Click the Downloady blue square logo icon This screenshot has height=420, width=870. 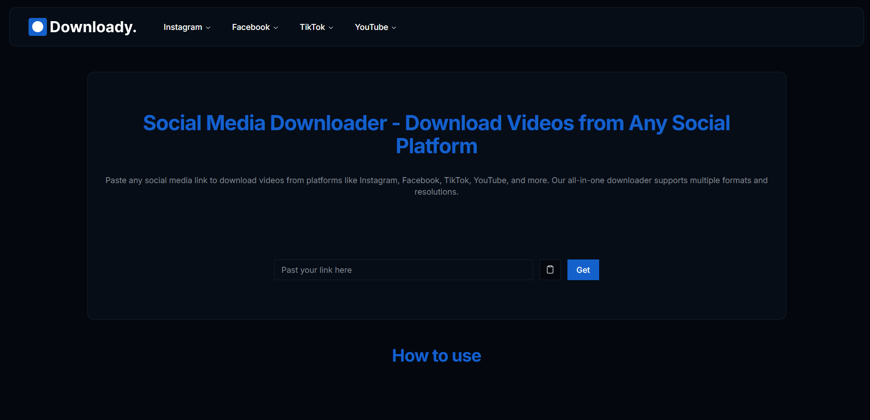coord(37,27)
